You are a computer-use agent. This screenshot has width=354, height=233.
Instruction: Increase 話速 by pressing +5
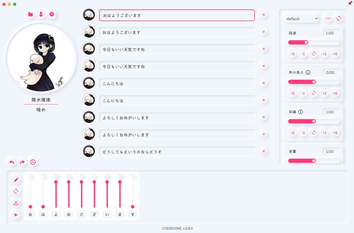(x=335, y=54)
